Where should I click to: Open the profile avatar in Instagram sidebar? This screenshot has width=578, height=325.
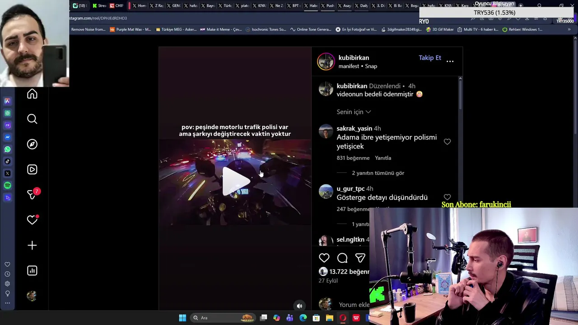click(x=32, y=296)
